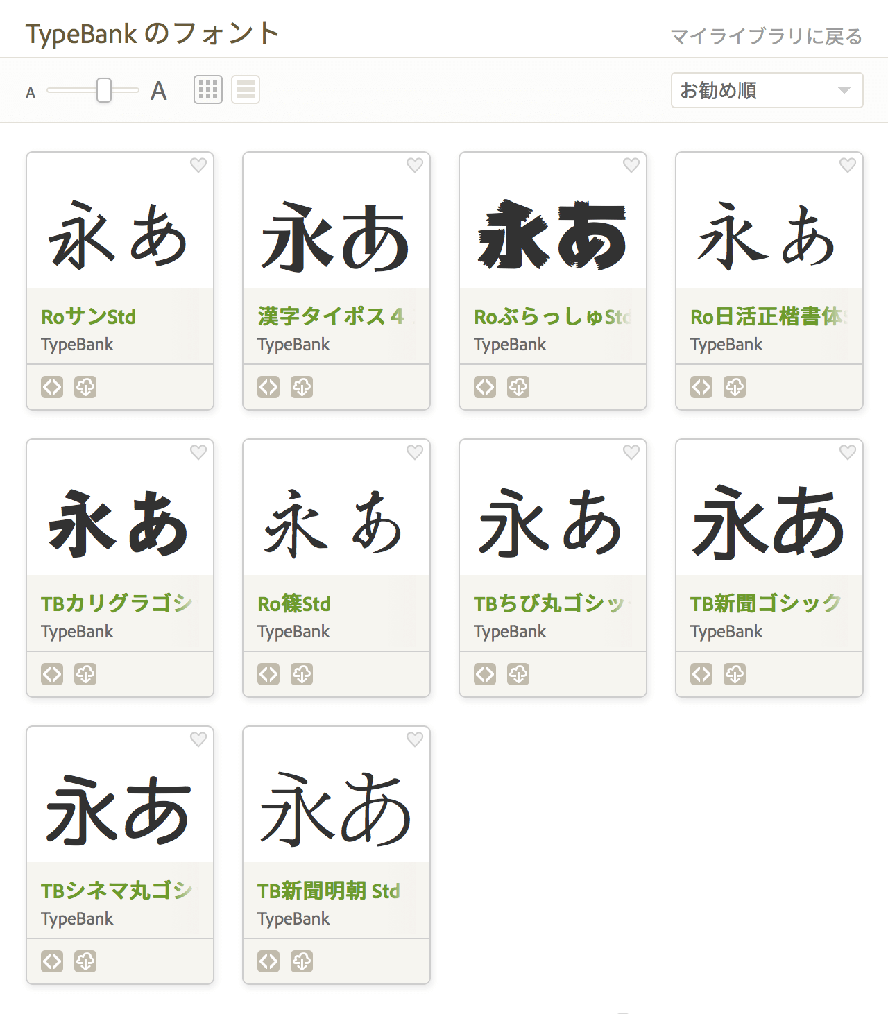888x1014 pixels.
Task: Click desktop sync icon for TBカリグラゴシ
Action: [85, 674]
